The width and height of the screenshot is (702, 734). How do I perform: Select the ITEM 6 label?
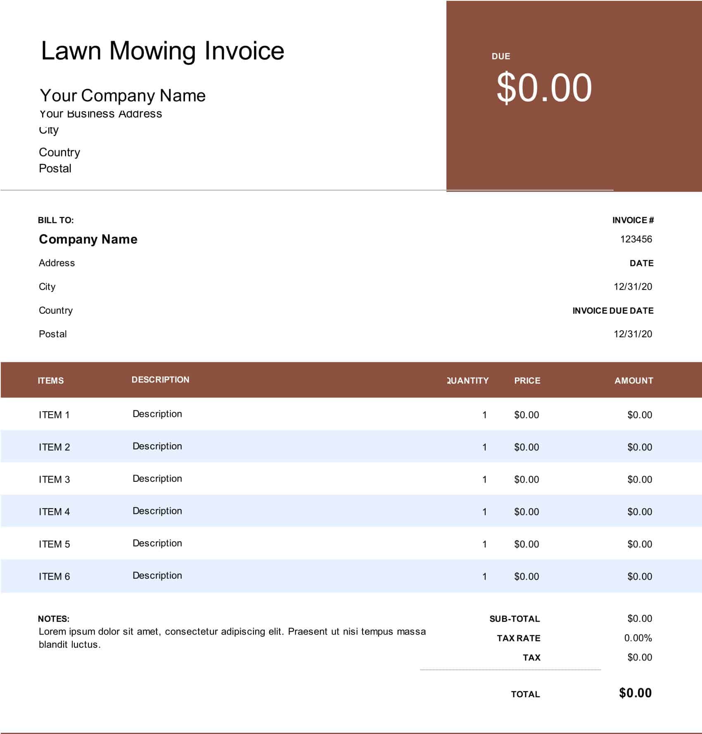(55, 575)
